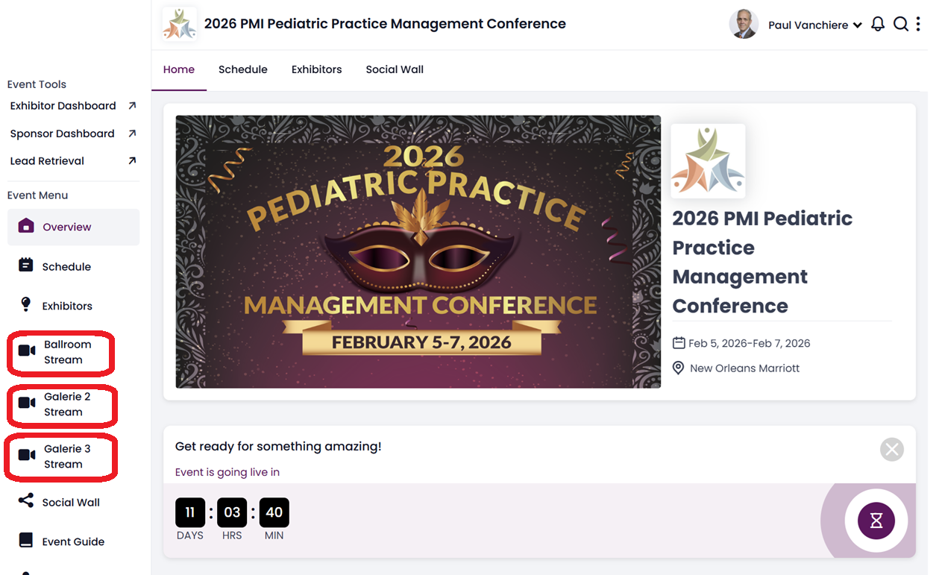
Task: Click the Schedule calendar icon in sidebar
Action: coord(26,265)
